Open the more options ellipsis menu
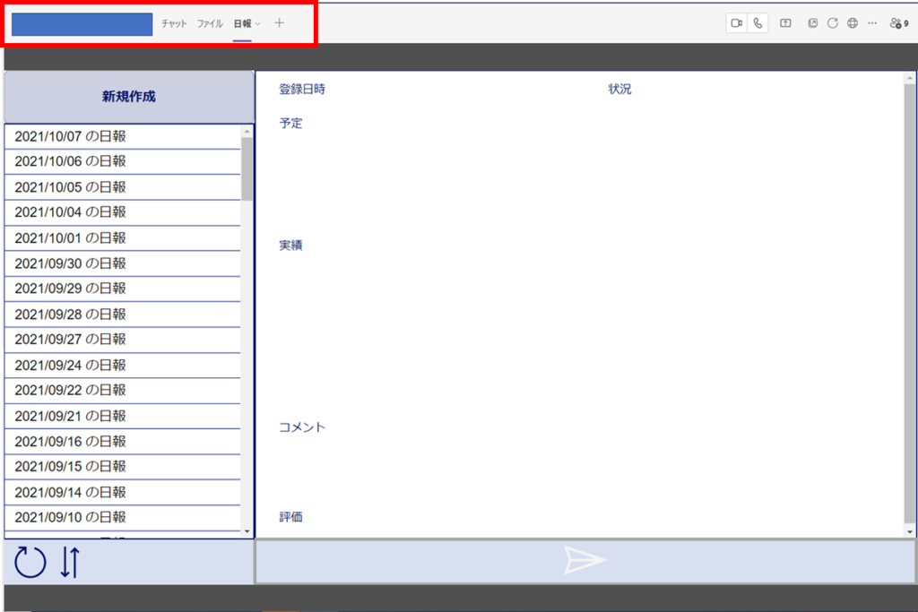The height and width of the screenshot is (612, 918). [872, 23]
